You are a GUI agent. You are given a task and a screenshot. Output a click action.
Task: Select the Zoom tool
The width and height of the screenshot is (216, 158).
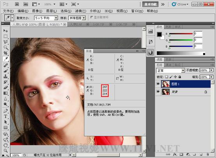[x=5, y=151]
